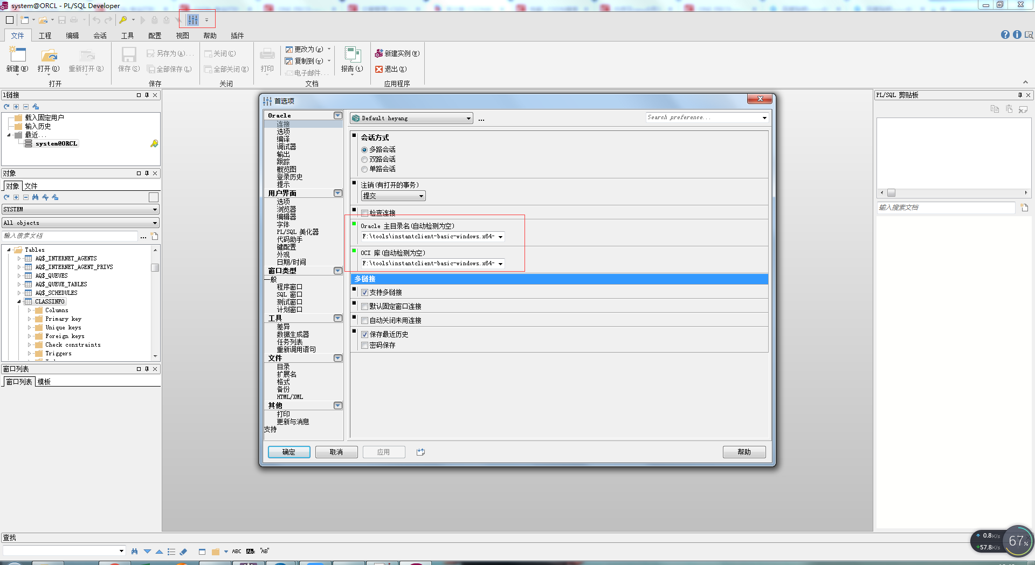Select 双路会话 radio button
The height and width of the screenshot is (565, 1035).
[x=364, y=160]
